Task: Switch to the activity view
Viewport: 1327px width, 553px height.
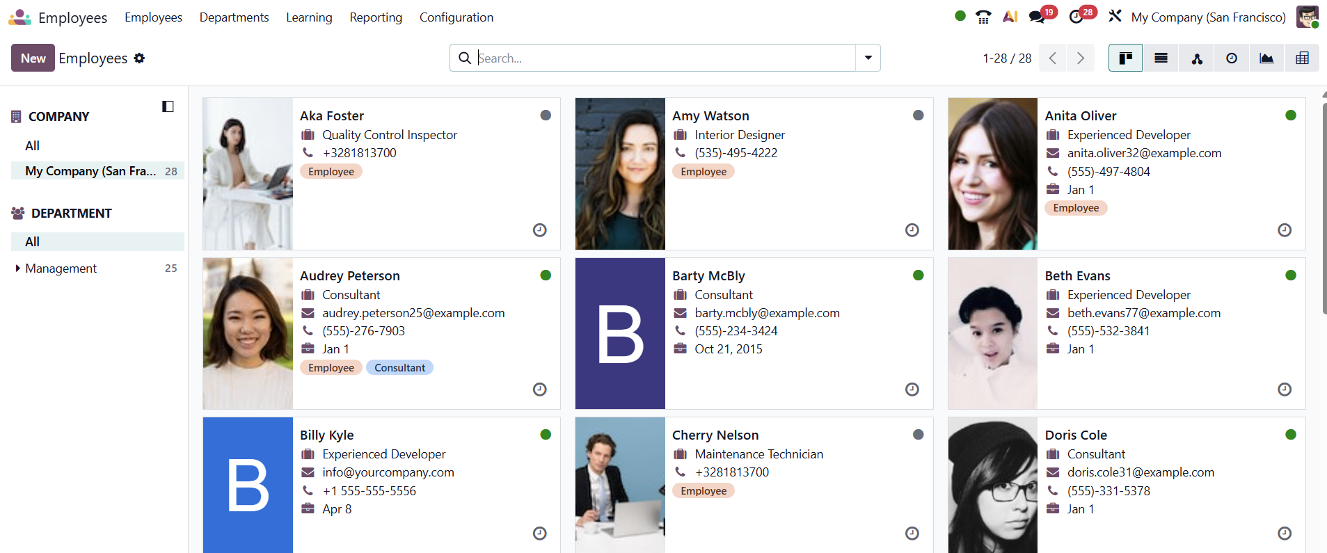Action: click(x=1232, y=58)
